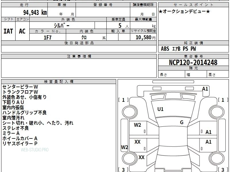The height and width of the screenshot is (172, 230).
Task: Click the カラーNo. header
Action: [x=48, y=31]
